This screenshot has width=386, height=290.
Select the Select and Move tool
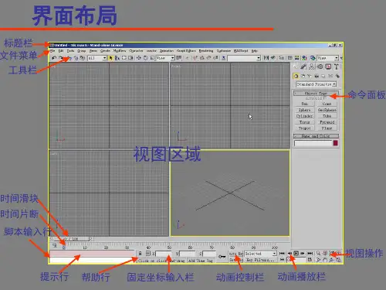point(139,58)
